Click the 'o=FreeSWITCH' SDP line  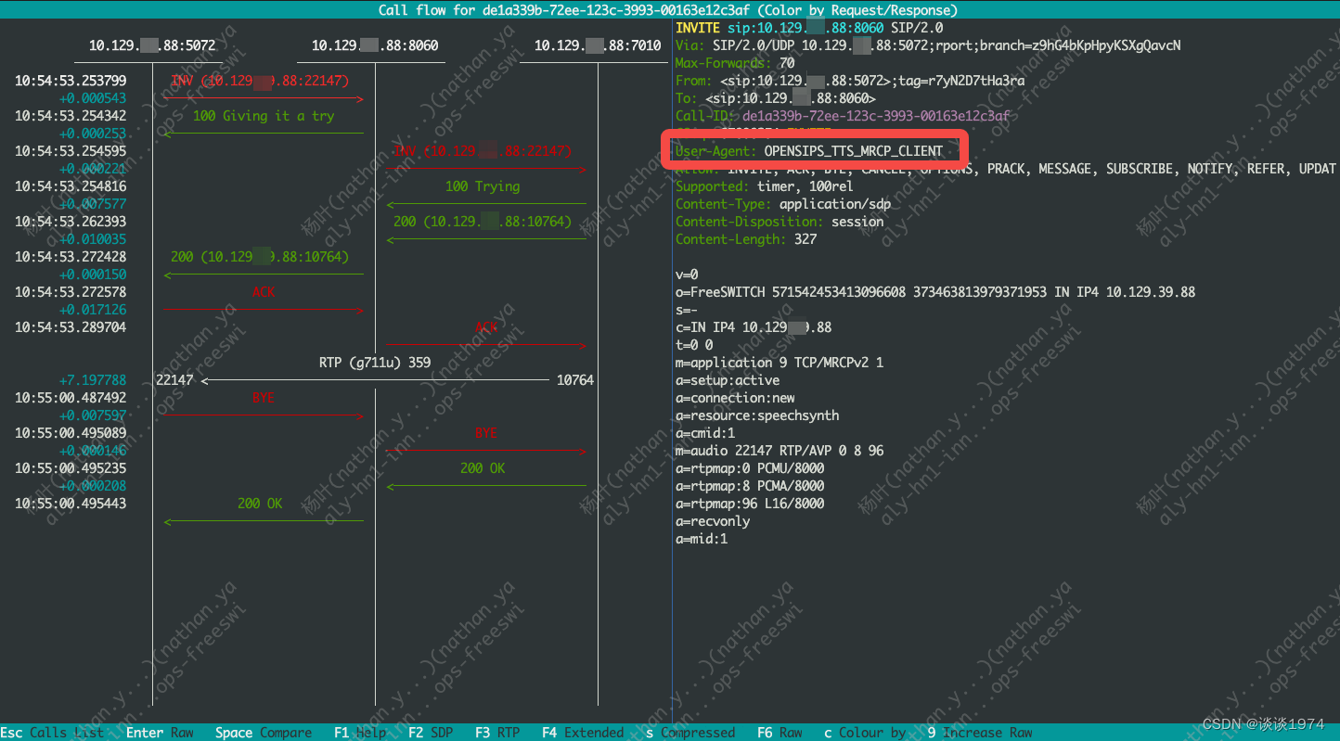coord(935,292)
